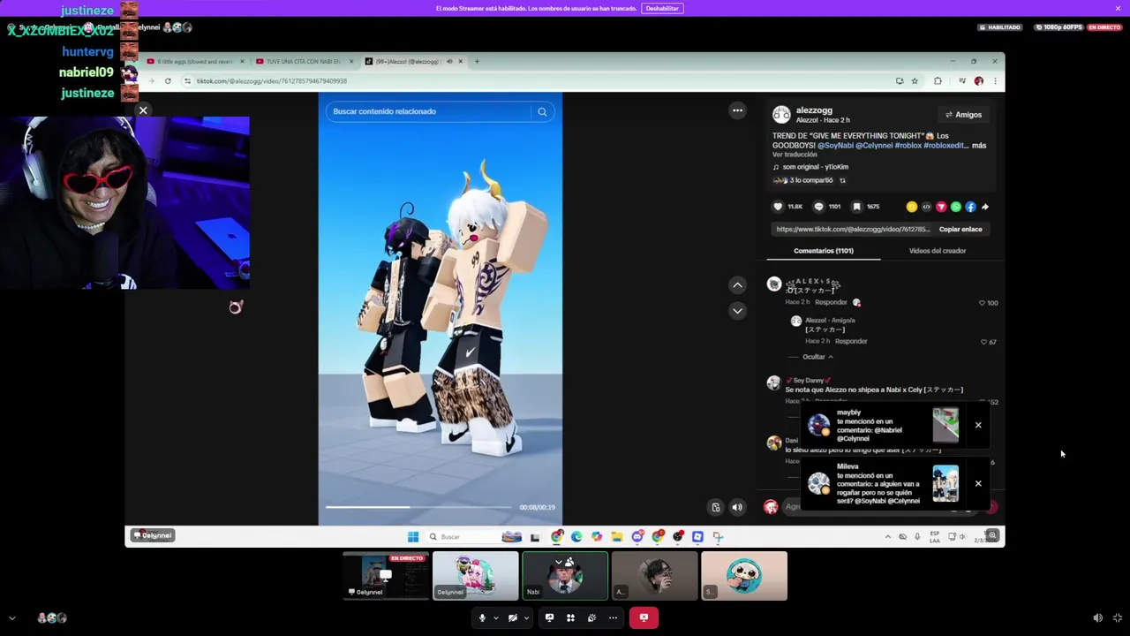
Task: Toggle Discord microphone mute
Action: [x=482, y=617]
